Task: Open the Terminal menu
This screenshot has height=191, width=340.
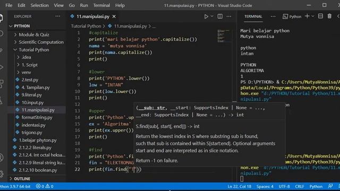Action: [101, 5]
